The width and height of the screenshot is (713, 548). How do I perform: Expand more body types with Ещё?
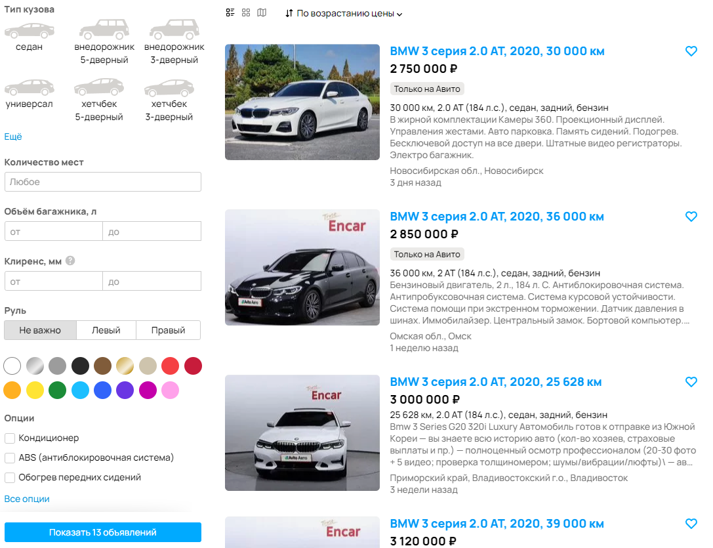pyautogui.click(x=12, y=137)
